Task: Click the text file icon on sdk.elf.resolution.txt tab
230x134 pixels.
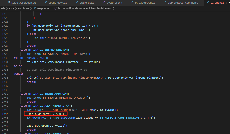Action: (9, 3)
